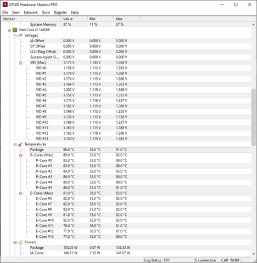Click the Intel Core i5 14600K chip icon
The height and width of the screenshot is (263, 257).
coord(15,30)
